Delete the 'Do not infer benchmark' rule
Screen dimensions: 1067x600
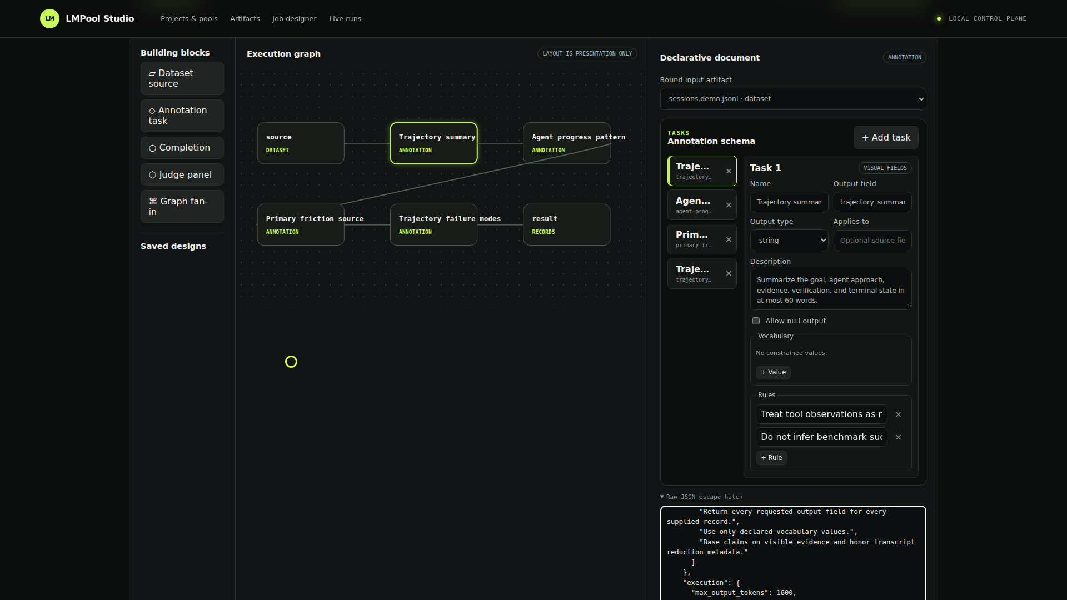coord(898,437)
